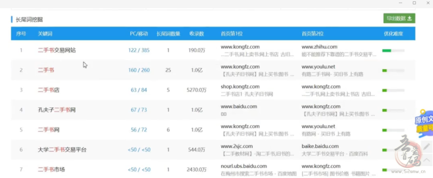Viewport: 433px width, 178px height.
Task: Maximize the application window
Action: pyautogui.click(x=414, y=3)
